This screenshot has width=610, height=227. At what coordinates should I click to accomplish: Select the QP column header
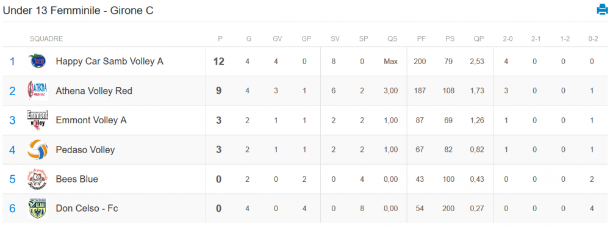478,39
